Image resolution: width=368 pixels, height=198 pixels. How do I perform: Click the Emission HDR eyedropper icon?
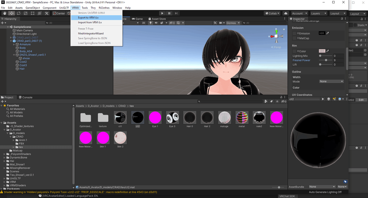(x=328, y=33)
